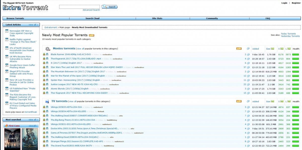Click the magnet link icon for Blade Runner 2049
The height and width of the screenshot is (150, 302).
point(47,54)
